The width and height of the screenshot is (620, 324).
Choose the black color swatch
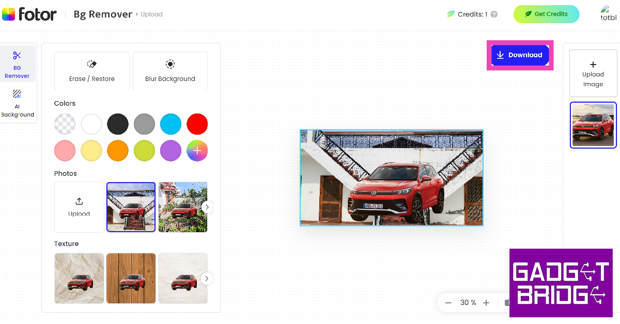pyautogui.click(x=118, y=124)
